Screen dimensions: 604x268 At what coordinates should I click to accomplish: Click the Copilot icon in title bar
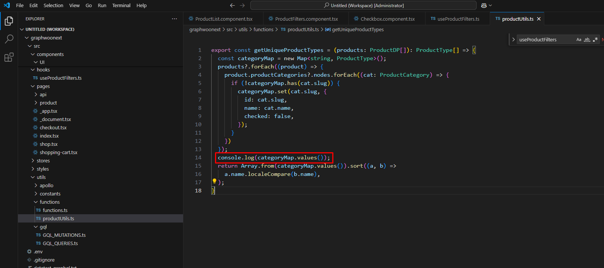click(x=484, y=5)
